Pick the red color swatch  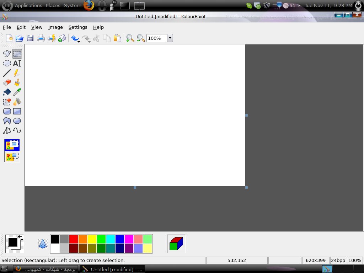pos(73,239)
